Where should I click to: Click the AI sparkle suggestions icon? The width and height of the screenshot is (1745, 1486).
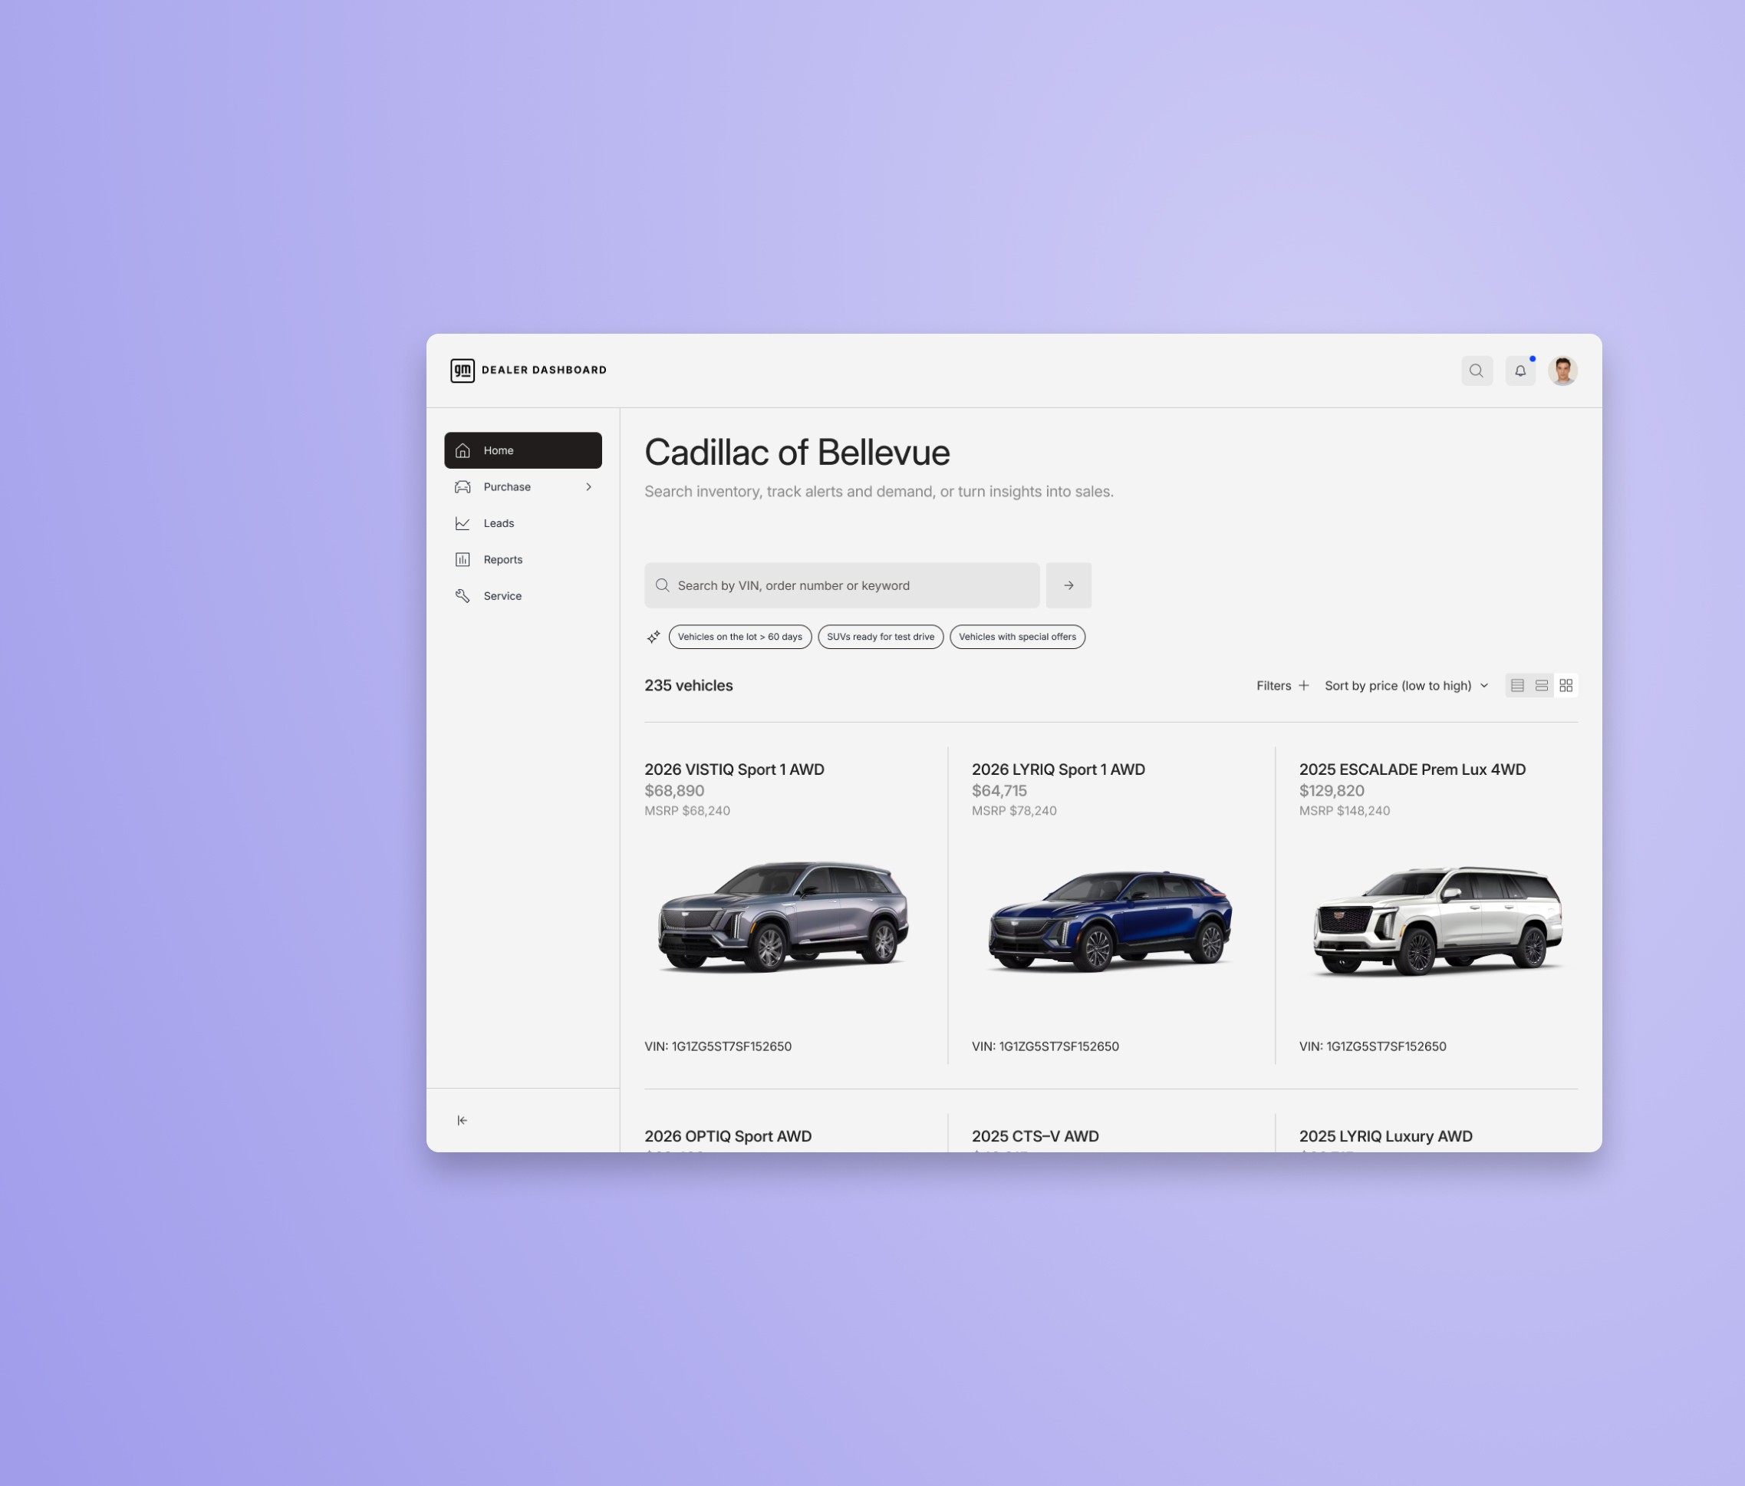coord(654,637)
